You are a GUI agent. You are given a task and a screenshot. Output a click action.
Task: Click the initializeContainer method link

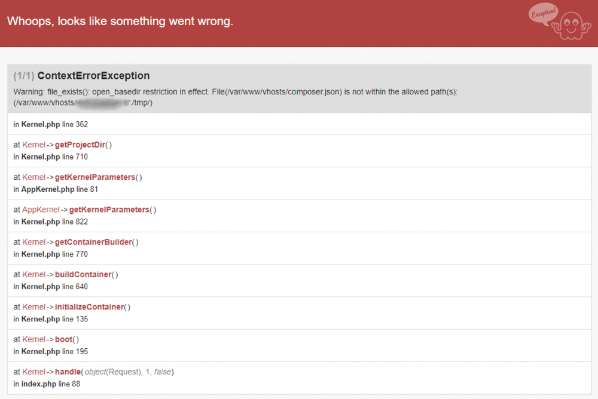[89, 307]
